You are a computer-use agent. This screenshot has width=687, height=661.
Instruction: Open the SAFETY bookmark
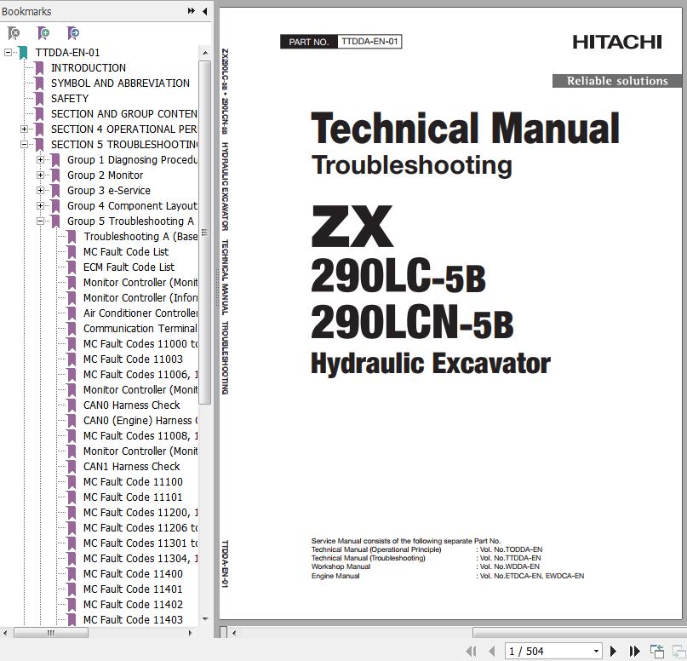click(x=70, y=99)
